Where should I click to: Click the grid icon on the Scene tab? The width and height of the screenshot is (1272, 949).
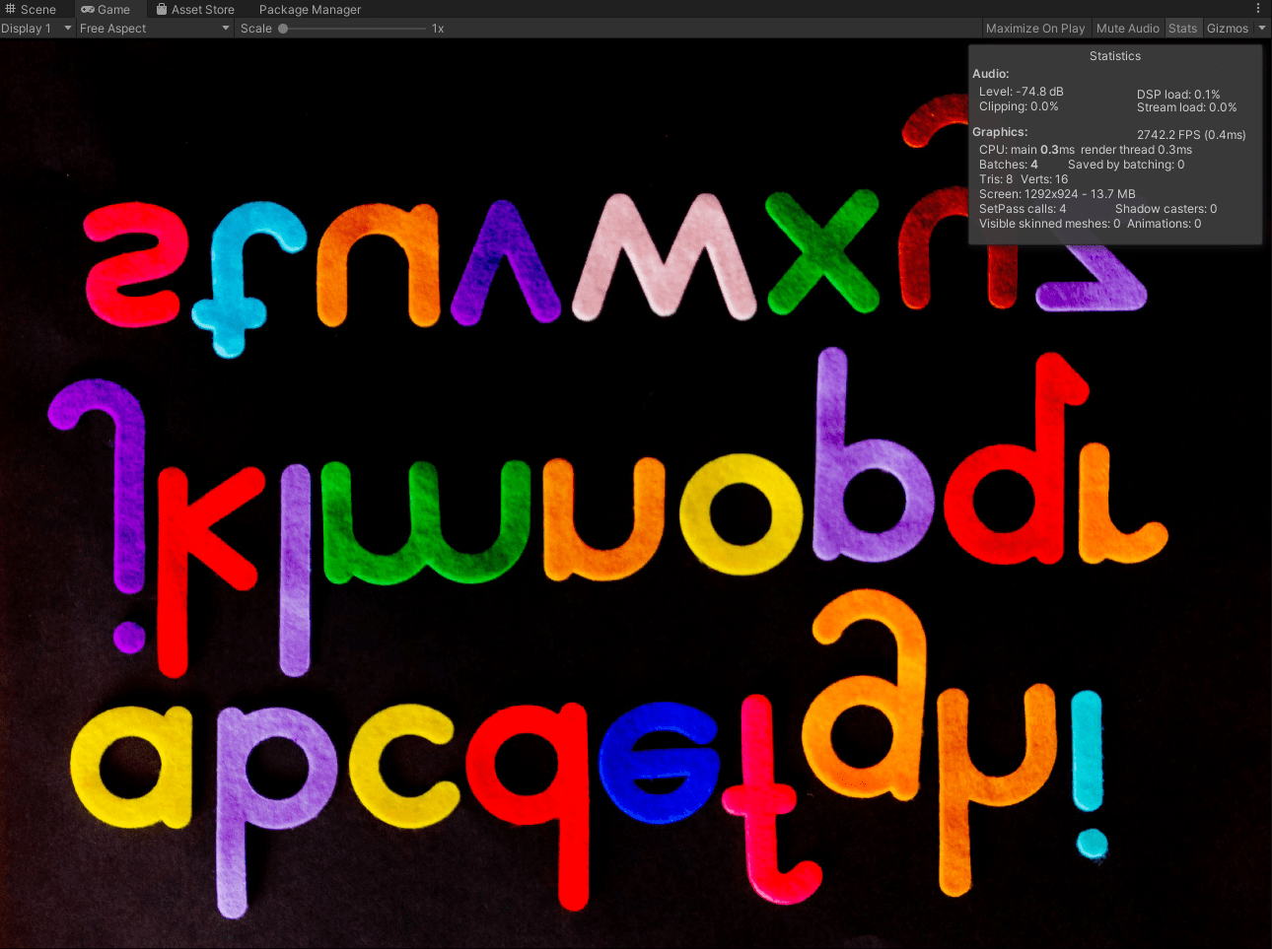(10, 9)
